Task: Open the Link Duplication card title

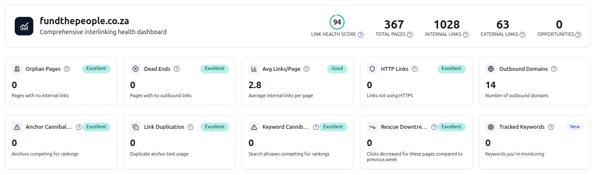Action: pos(164,127)
